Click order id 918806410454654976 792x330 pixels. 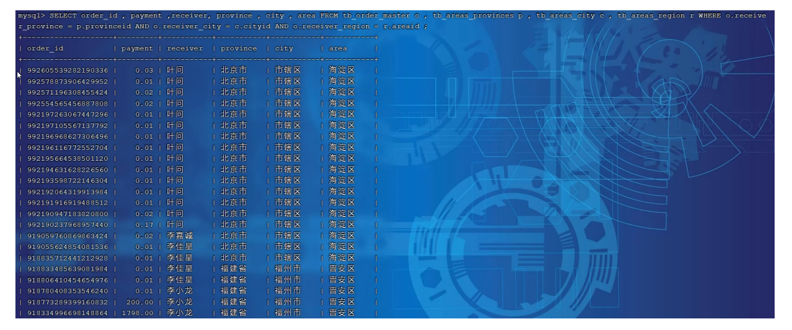pyautogui.click(x=68, y=280)
